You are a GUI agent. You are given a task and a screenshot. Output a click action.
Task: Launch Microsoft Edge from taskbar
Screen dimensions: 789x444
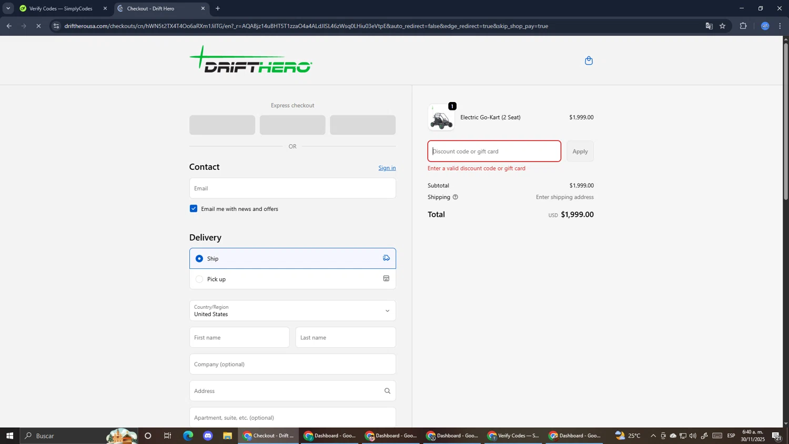point(188,436)
